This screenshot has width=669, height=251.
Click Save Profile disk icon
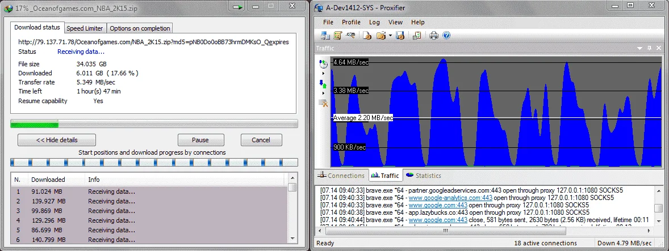(400, 35)
